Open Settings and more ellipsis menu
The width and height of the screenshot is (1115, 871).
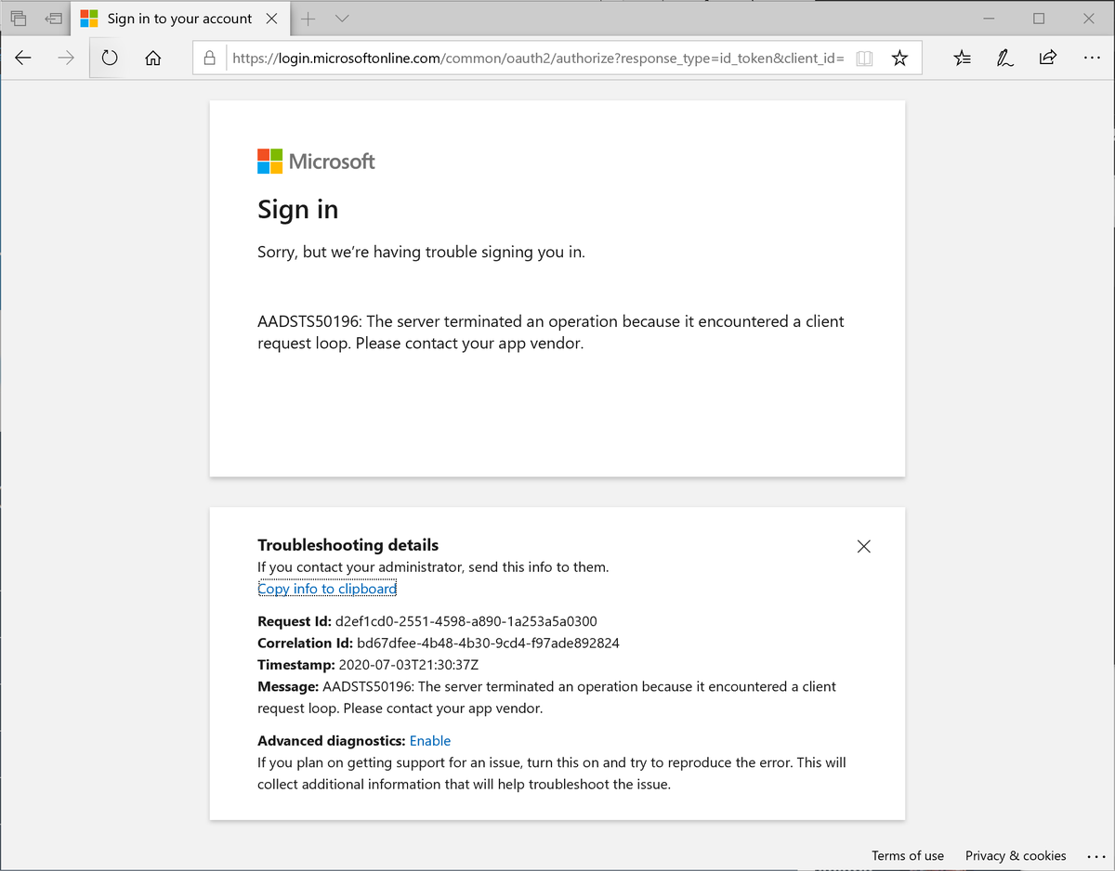tap(1092, 58)
